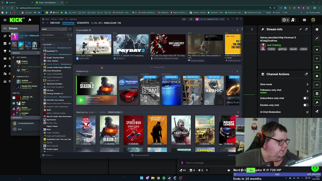Expand Všechny hry dropdown arrow
Screen dimensions: 322x181
(x=96, y=112)
